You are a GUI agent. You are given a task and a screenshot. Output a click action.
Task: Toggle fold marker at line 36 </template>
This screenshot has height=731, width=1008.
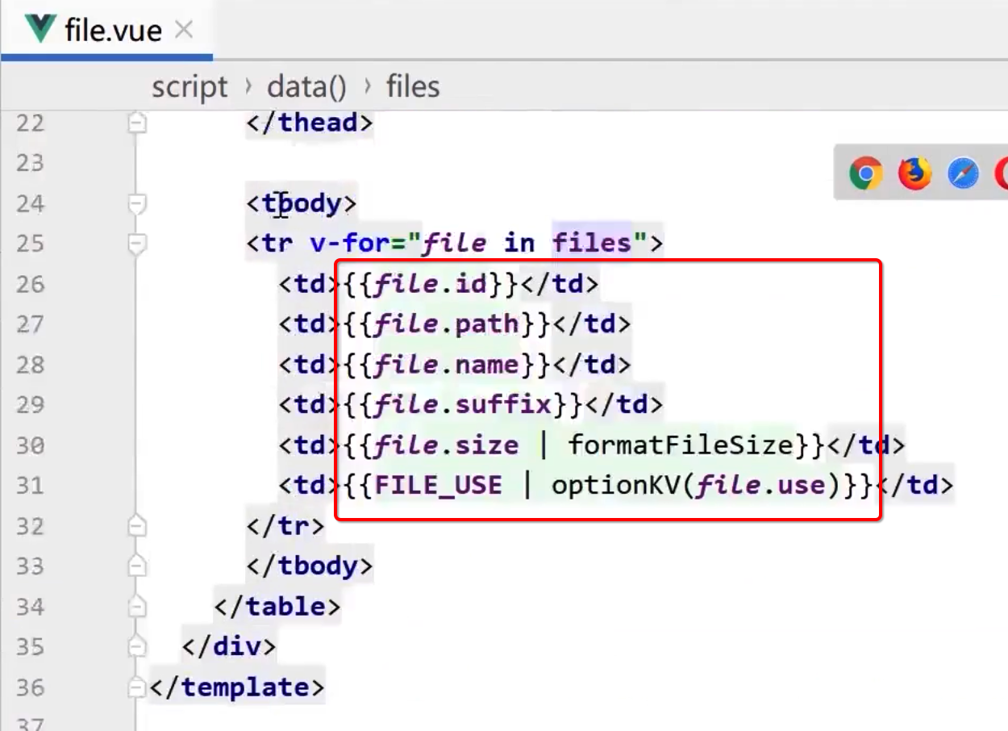(x=137, y=687)
